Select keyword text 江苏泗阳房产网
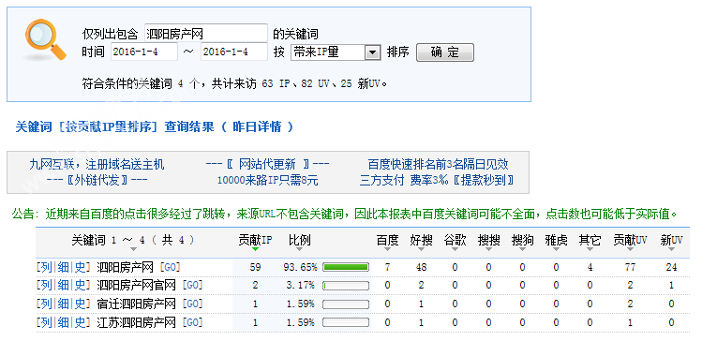Image resolution: width=702 pixels, height=341 pixels. pyautogui.click(x=137, y=322)
